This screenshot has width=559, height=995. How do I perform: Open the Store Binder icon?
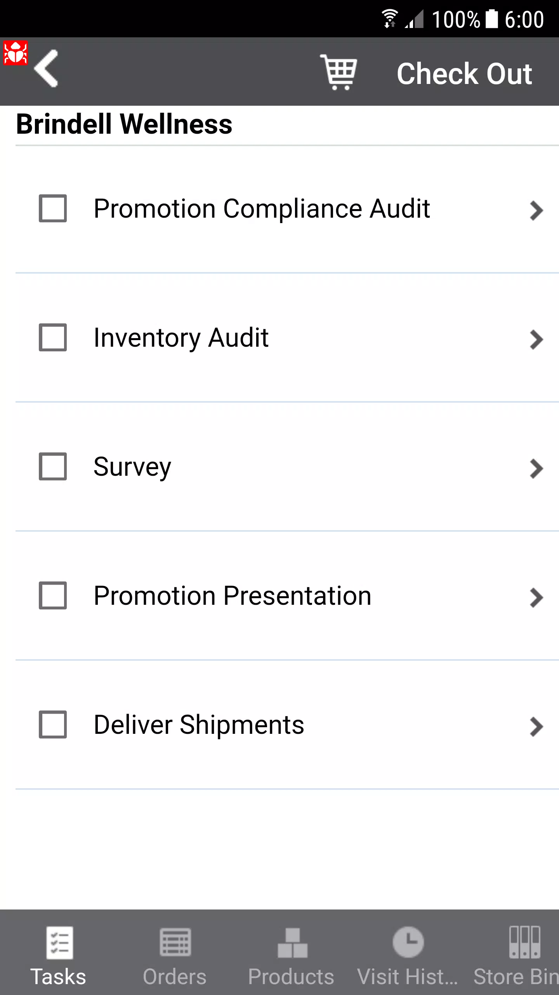pos(524,942)
